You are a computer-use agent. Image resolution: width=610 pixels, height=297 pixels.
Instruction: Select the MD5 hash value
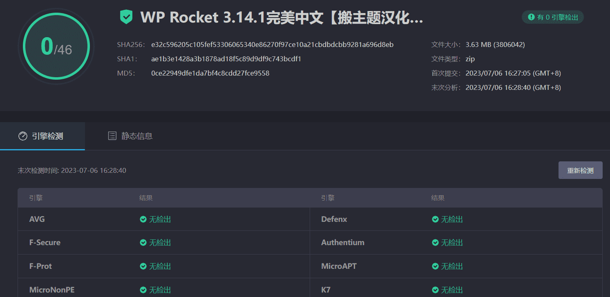tap(210, 73)
